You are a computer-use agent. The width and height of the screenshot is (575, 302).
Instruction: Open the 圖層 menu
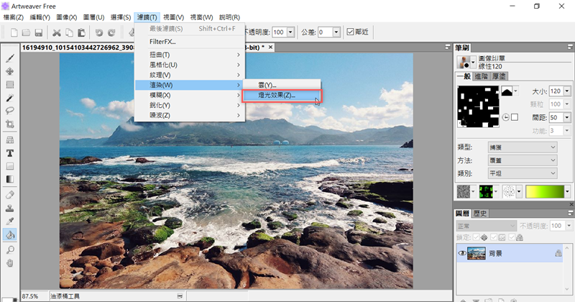pos(93,17)
